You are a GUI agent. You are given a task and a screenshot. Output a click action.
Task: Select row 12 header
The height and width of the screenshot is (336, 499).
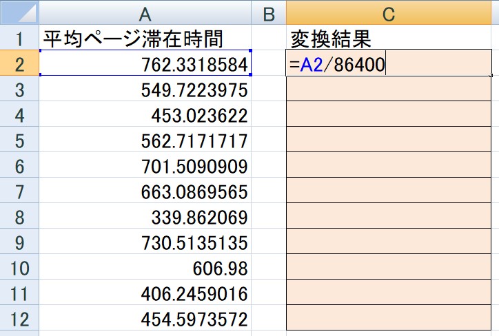pyautogui.click(x=19, y=319)
